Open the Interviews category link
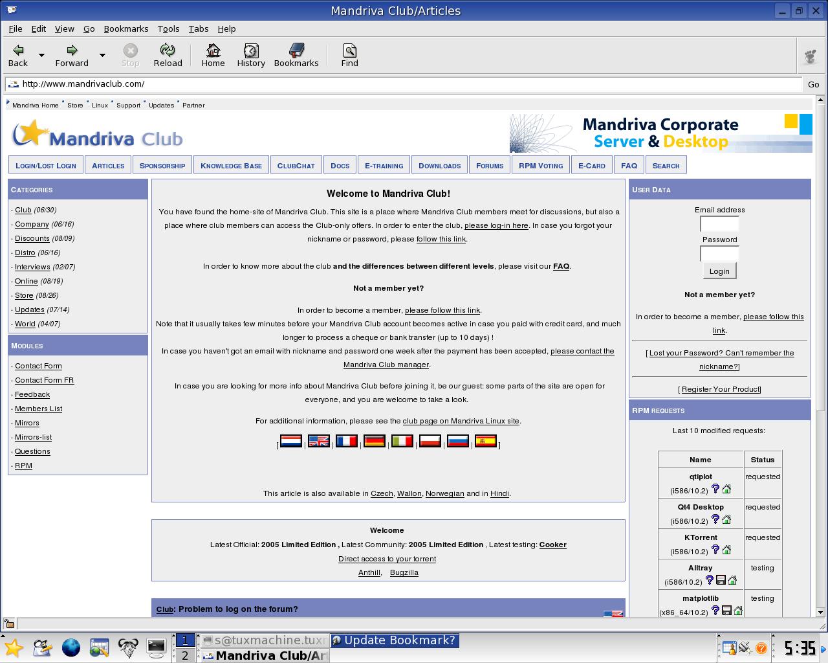828x663 pixels. click(32, 267)
